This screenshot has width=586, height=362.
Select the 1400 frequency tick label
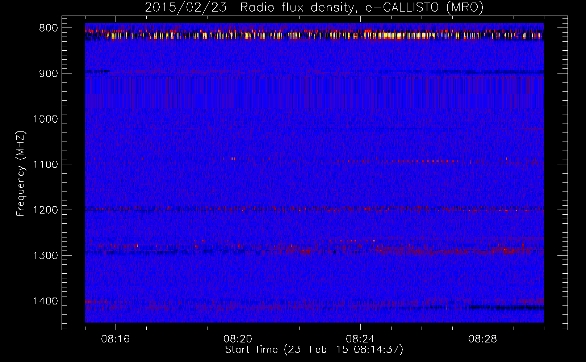[45, 301]
